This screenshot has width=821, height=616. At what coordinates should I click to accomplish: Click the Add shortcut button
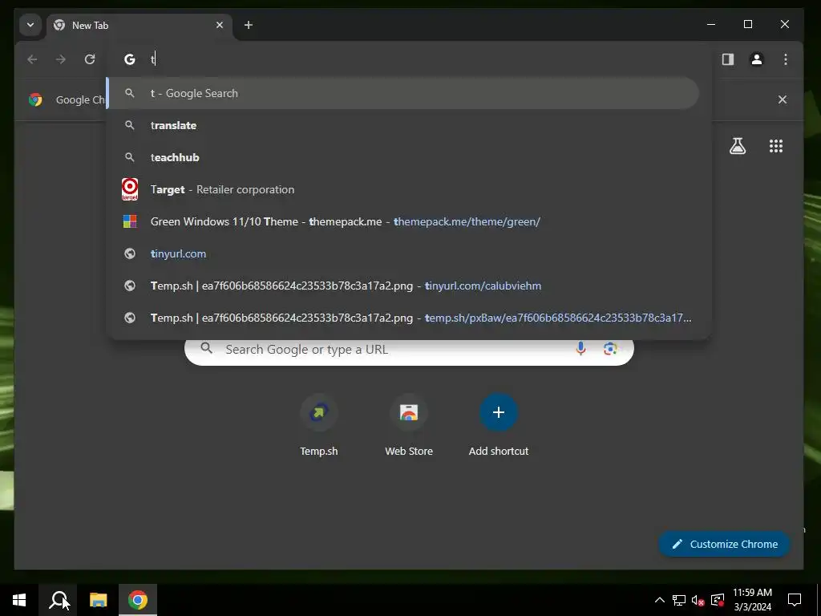(x=499, y=425)
